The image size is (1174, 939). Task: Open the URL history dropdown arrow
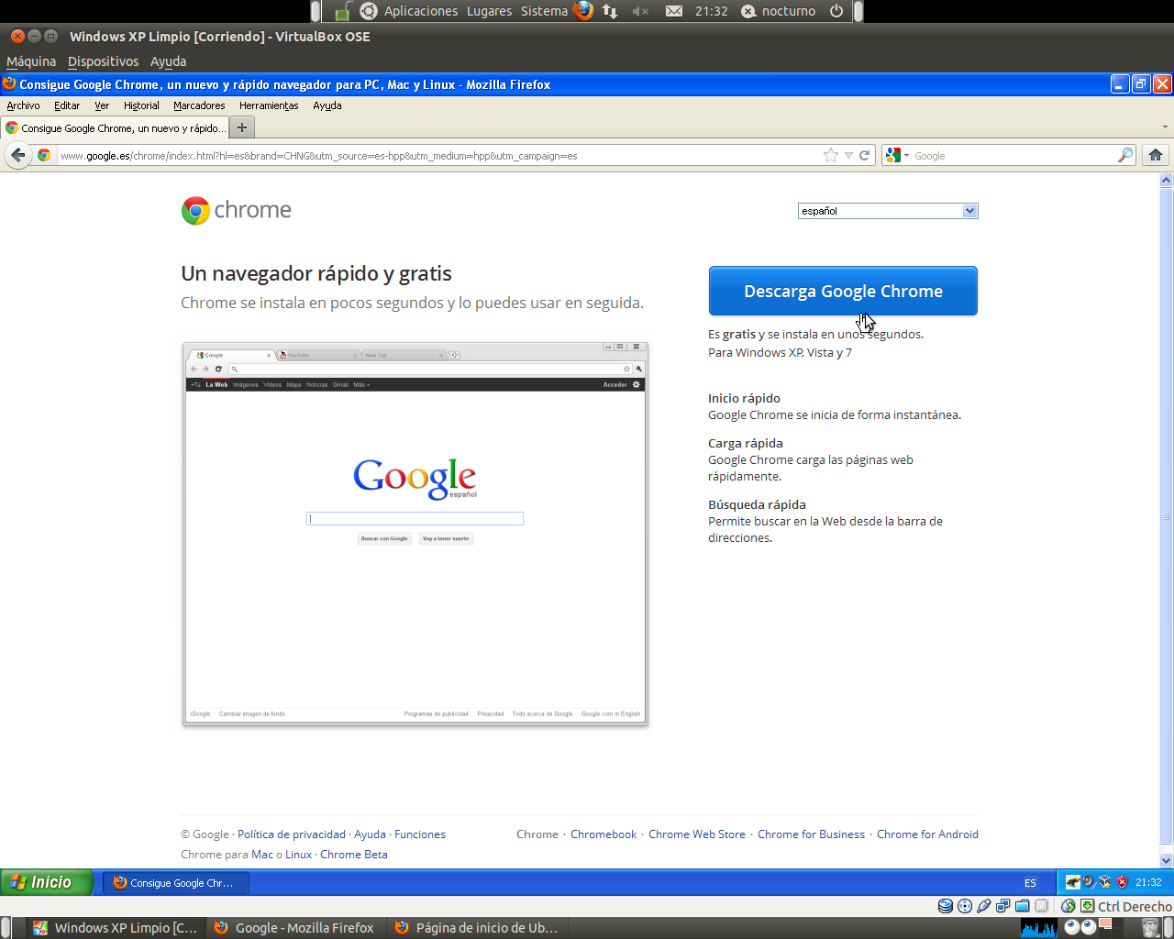click(848, 156)
